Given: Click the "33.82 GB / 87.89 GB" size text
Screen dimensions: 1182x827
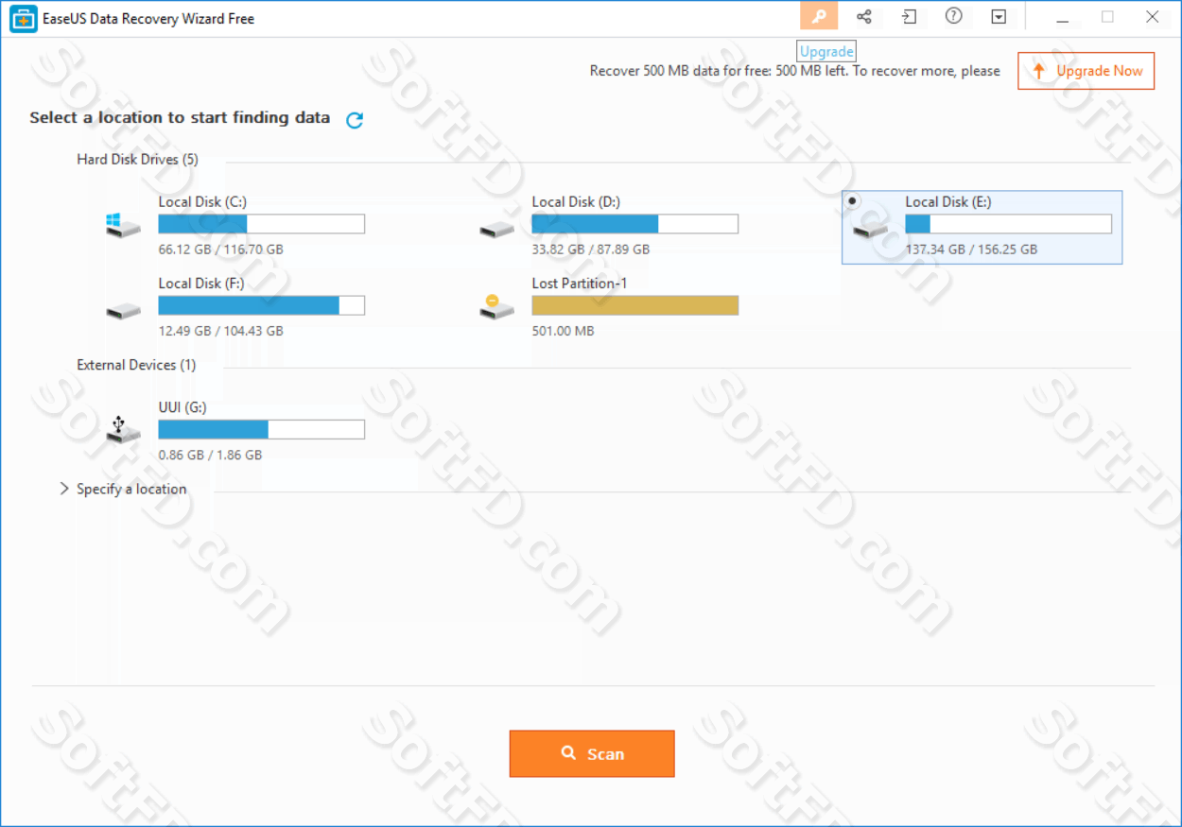Looking at the screenshot, I should pyautogui.click(x=591, y=250).
